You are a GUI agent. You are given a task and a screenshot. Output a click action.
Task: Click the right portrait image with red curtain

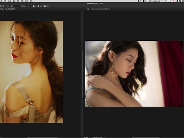(134, 74)
